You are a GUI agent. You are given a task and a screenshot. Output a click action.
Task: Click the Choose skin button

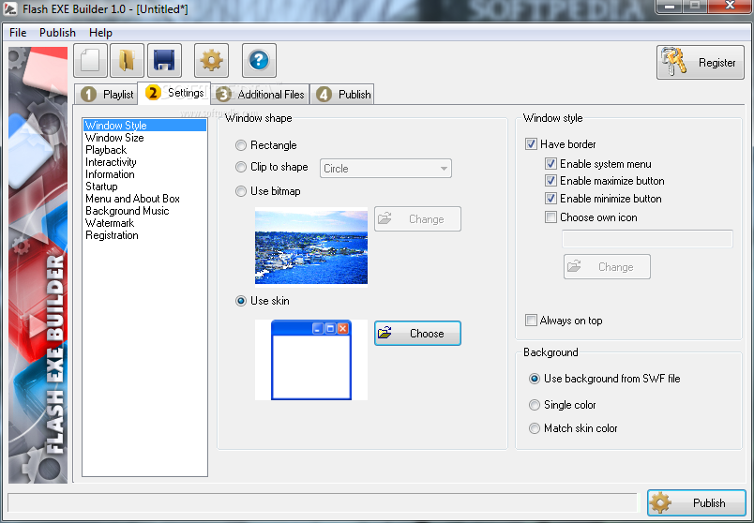click(x=417, y=333)
